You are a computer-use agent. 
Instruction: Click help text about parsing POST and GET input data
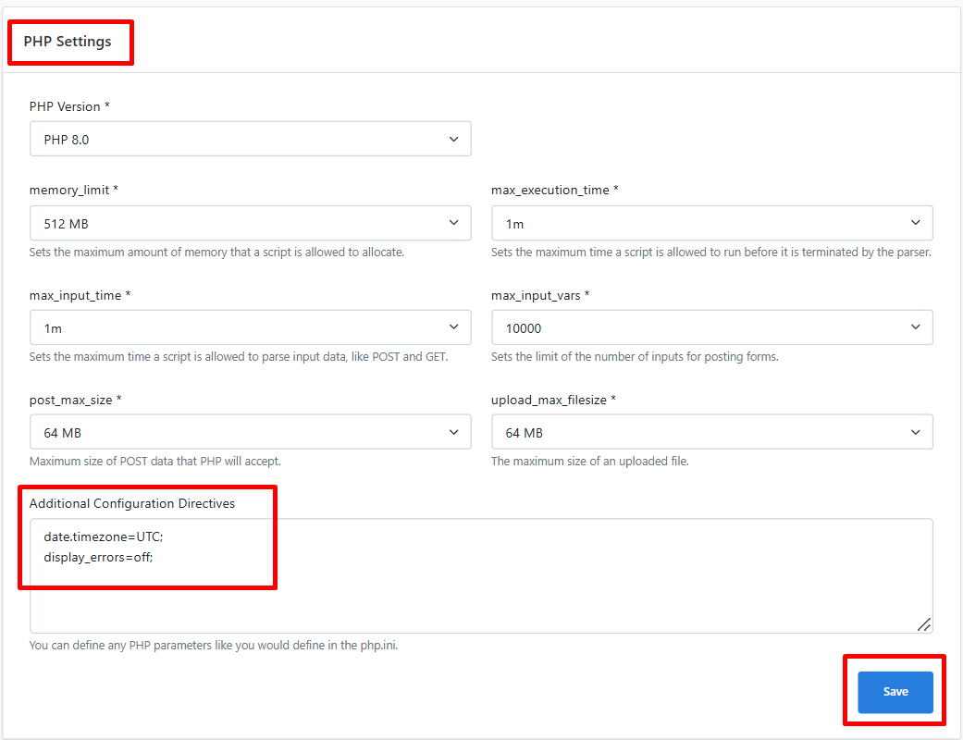[239, 357]
